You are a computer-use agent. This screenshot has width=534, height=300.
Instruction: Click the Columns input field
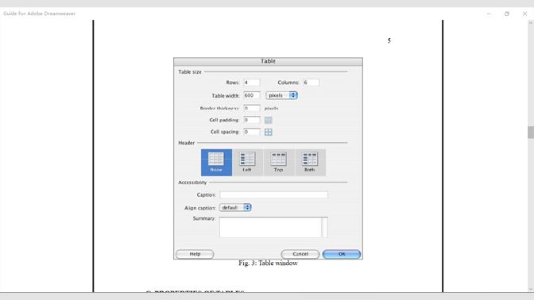(x=311, y=83)
